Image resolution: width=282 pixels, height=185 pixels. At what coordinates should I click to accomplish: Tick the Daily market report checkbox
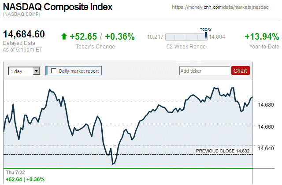[x=54, y=70]
